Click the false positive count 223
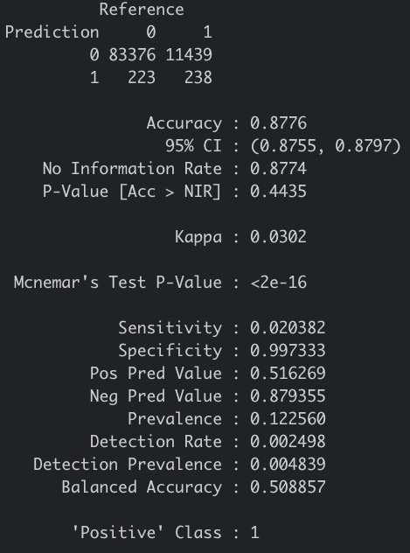The height and width of the screenshot is (553, 410). tap(142, 78)
